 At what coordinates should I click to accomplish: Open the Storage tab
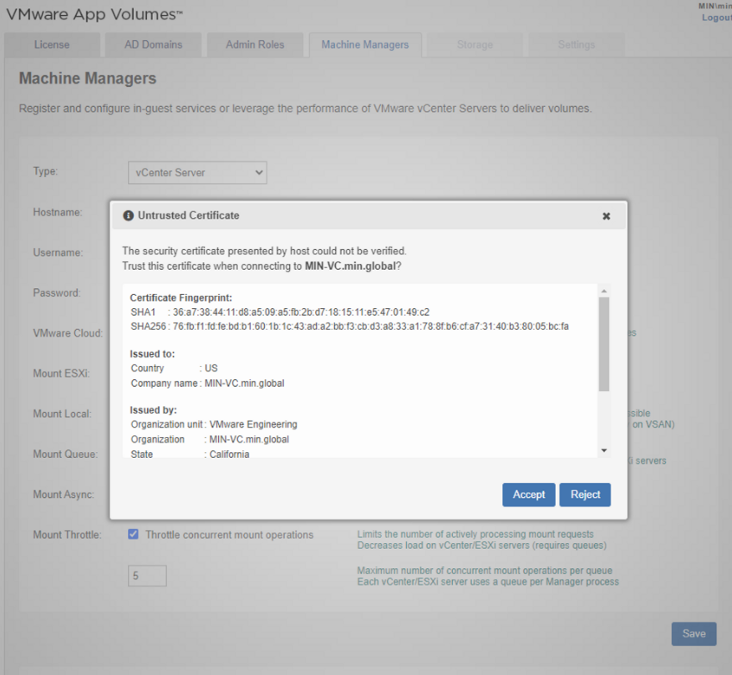[475, 45]
